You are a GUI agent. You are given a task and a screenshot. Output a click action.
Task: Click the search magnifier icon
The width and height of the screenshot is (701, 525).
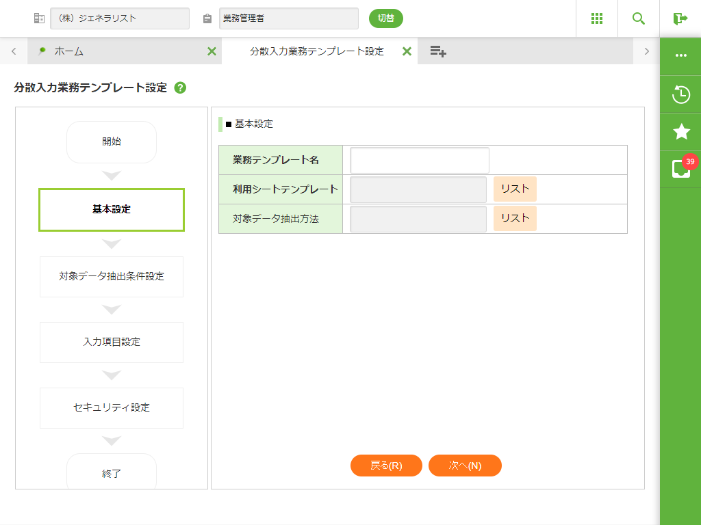pos(638,18)
